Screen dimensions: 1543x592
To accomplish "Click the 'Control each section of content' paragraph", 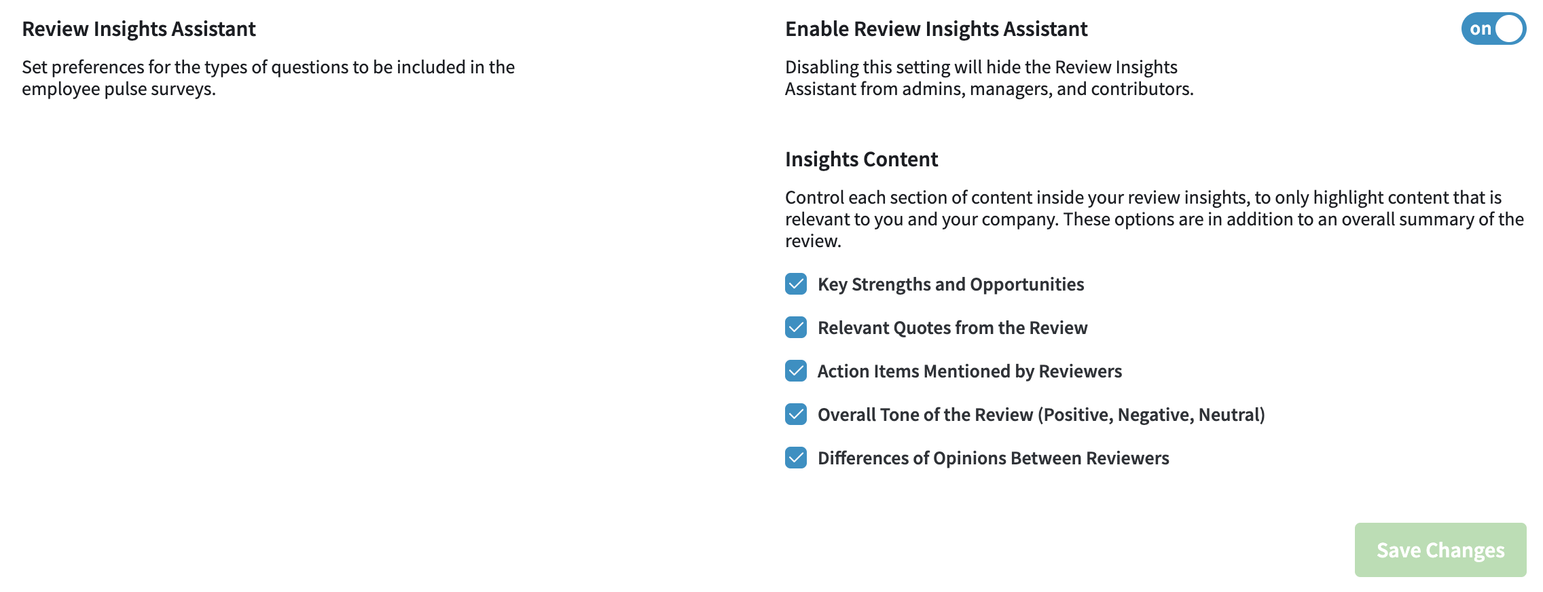I will coord(1155,219).
